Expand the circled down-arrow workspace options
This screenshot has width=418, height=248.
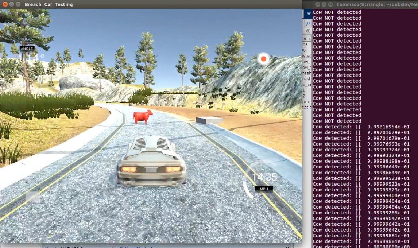click(309, 31)
